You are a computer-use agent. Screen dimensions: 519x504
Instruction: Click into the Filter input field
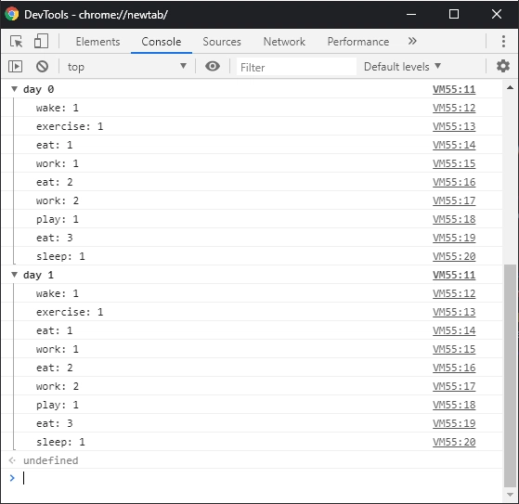click(296, 67)
